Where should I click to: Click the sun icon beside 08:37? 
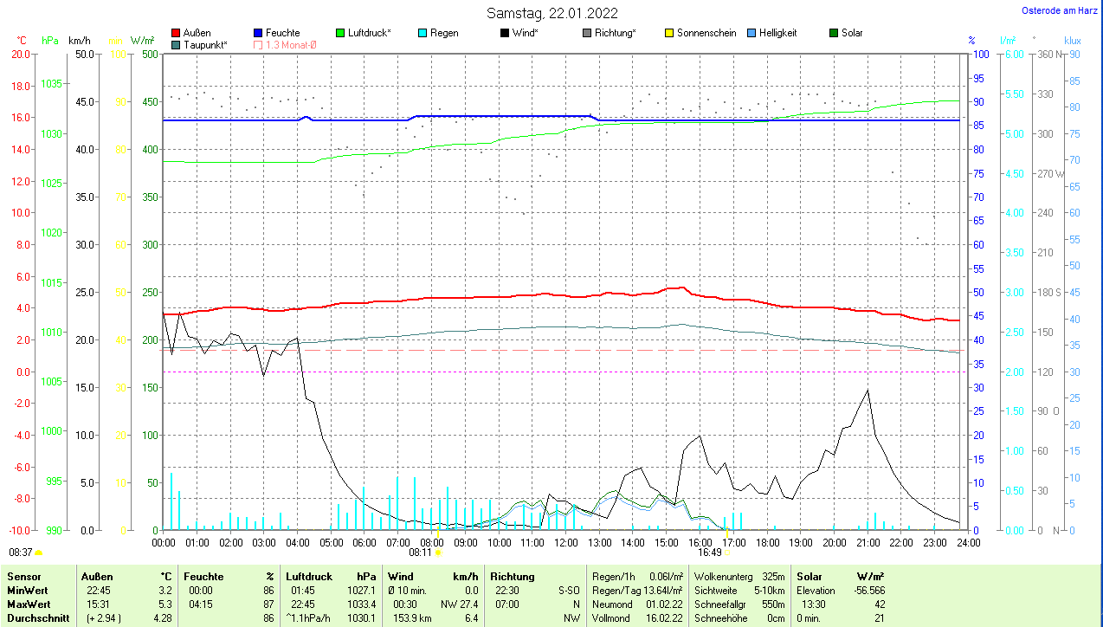[x=38, y=552]
